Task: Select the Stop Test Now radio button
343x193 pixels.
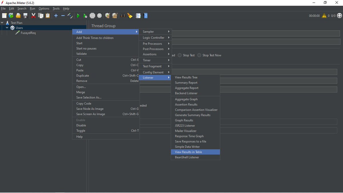Action: (x=199, y=55)
